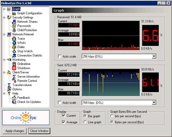172x137 pixels.
Task: Click the Graph Configuration bar chart icon
Action: click(x=14, y=13)
